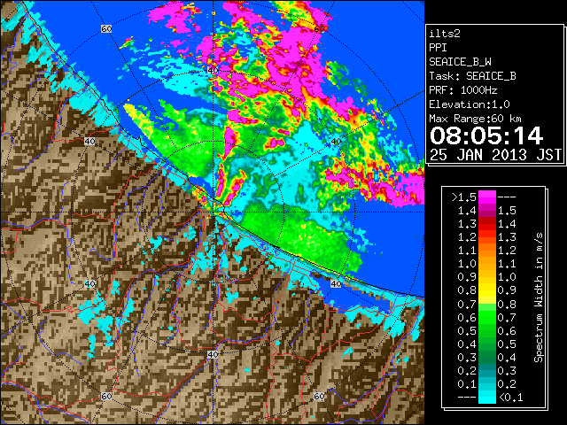Click the cyan <0.1 swatch at legend bottom
This screenshot has height=425, width=567.
click(487, 398)
